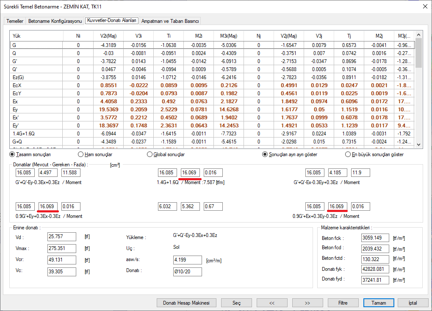432x311 pixels.
Task: Click the Donatı fyk field 42828.081
Action: click(375, 269)
